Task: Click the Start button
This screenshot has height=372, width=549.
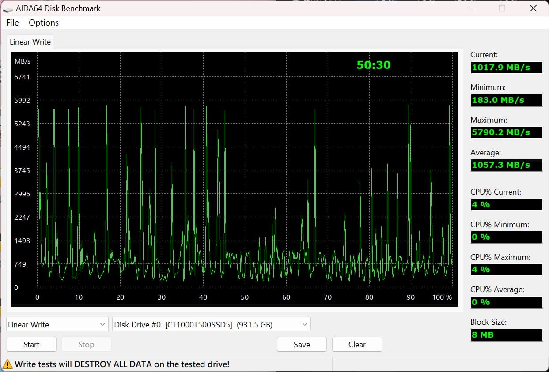Action: [31, 344]
